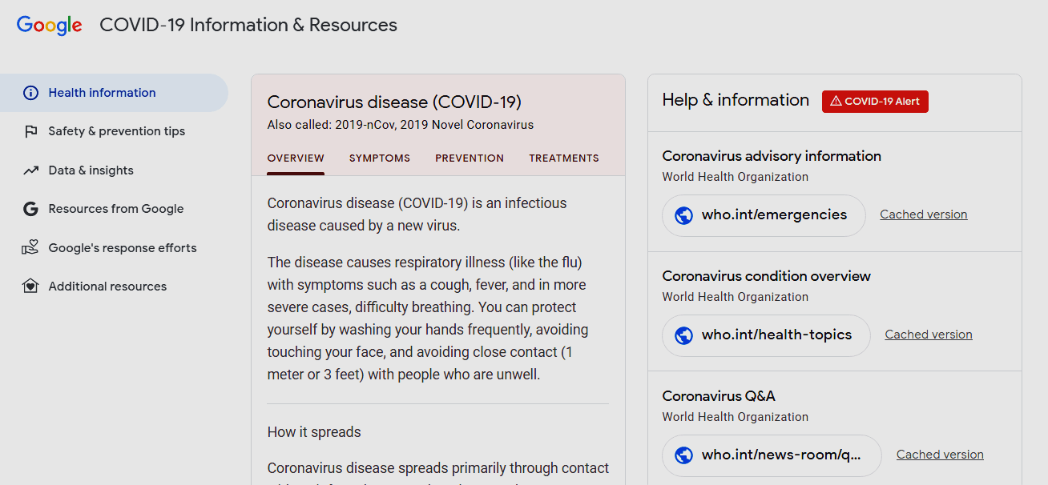Select the Overview tab

point(296,158)
